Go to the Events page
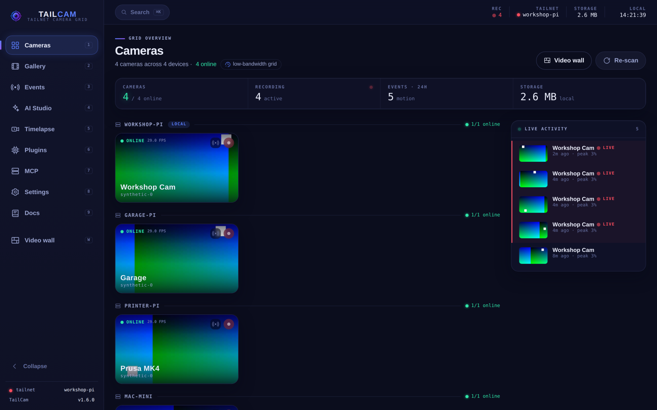This screenshot has width=657, height=410. coord(52,87)
